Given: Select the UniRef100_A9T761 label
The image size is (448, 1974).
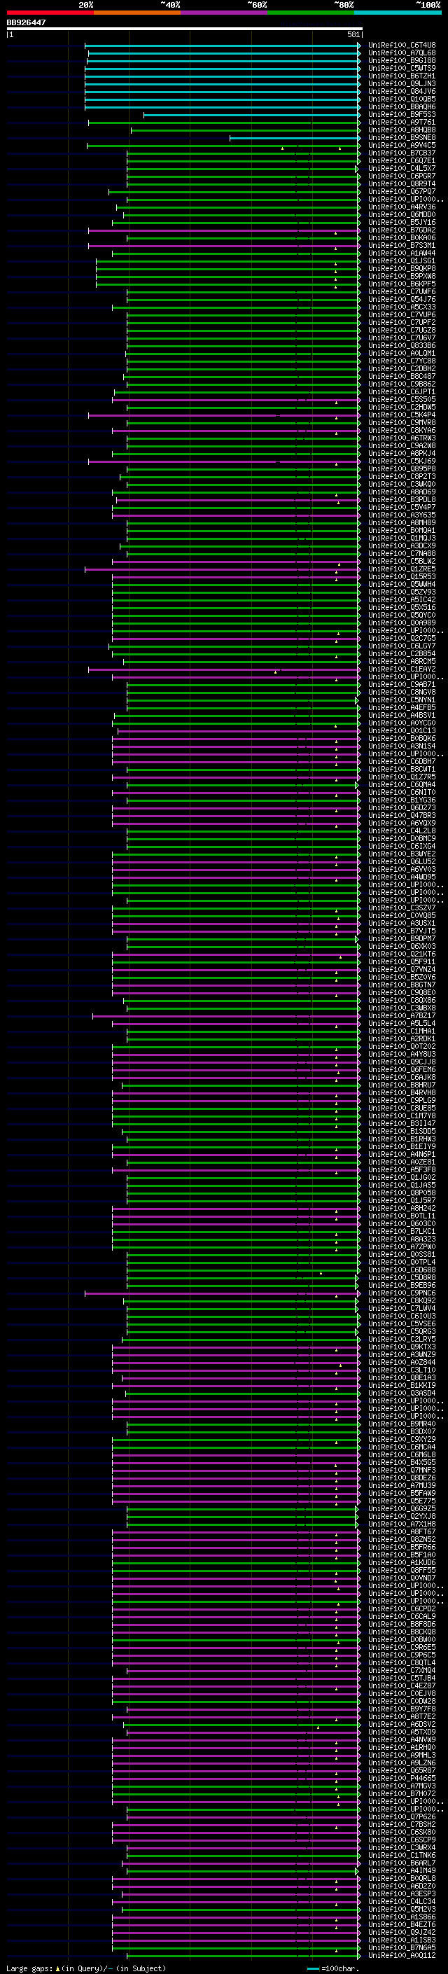Looking at the screenshot, I should [x=402, y=122].
